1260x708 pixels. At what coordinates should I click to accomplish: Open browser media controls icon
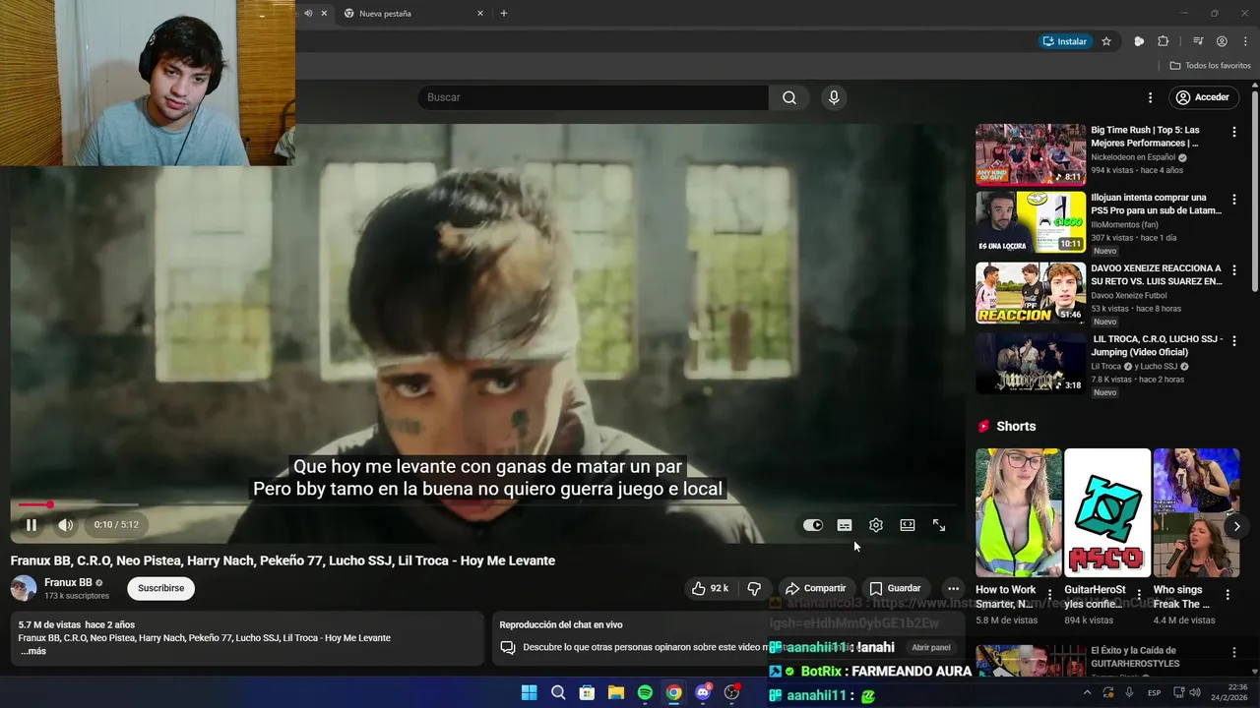coord(1198,41)
